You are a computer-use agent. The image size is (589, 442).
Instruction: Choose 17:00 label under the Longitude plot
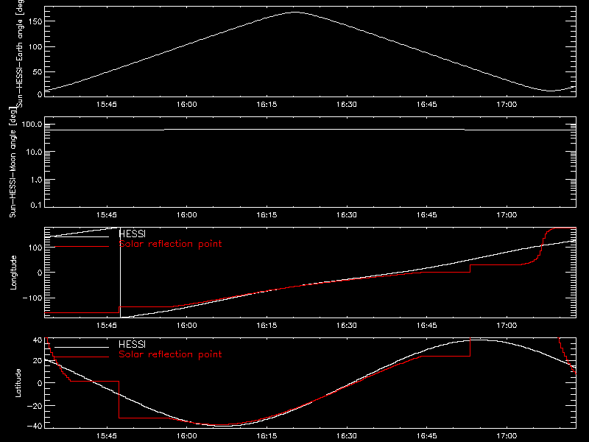pos(507,326)
